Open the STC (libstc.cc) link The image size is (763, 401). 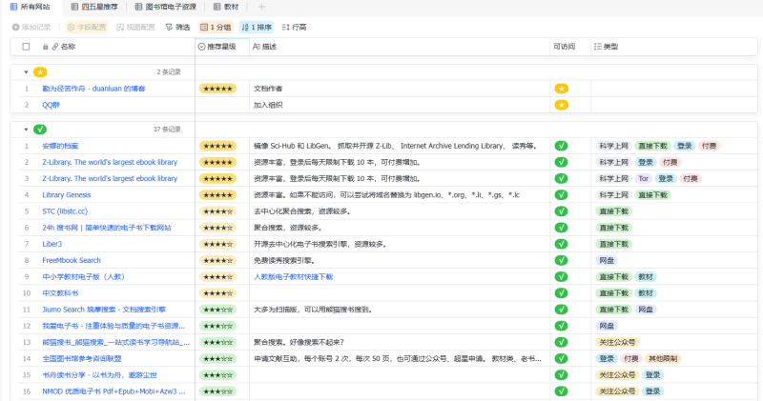65,211
